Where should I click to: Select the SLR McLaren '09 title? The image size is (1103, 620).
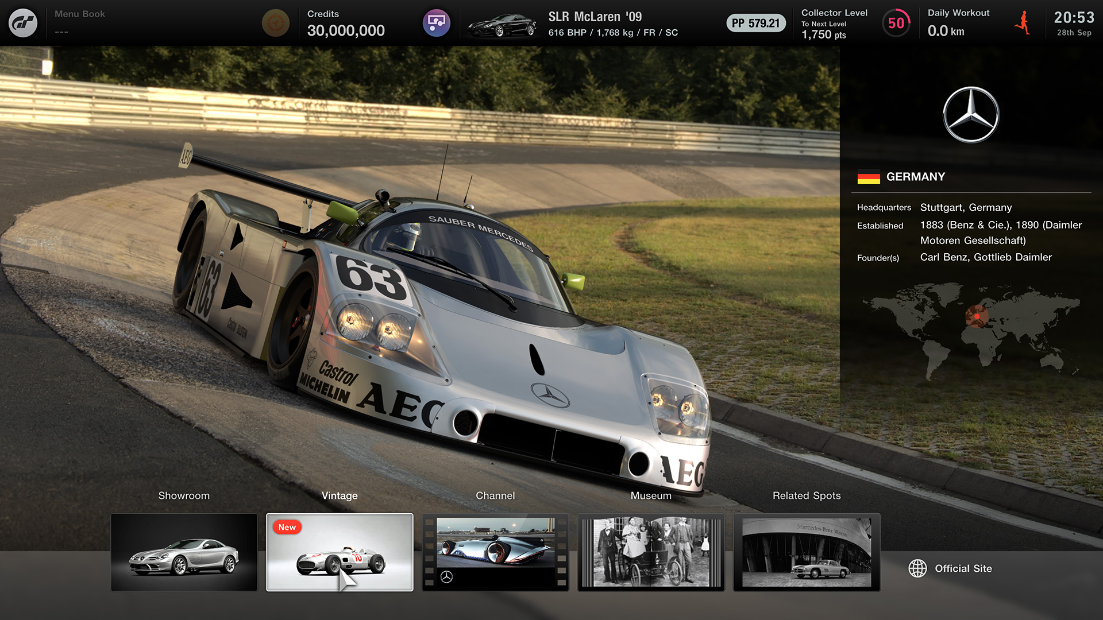click(595, 17)
